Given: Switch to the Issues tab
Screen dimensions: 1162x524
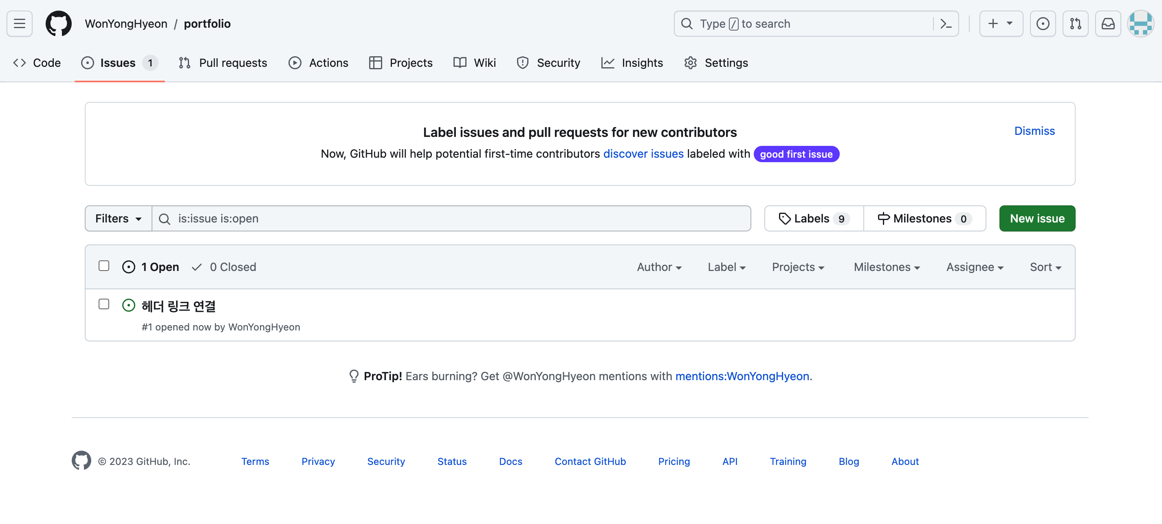Looking at the screenshot, I should point(119,63).
